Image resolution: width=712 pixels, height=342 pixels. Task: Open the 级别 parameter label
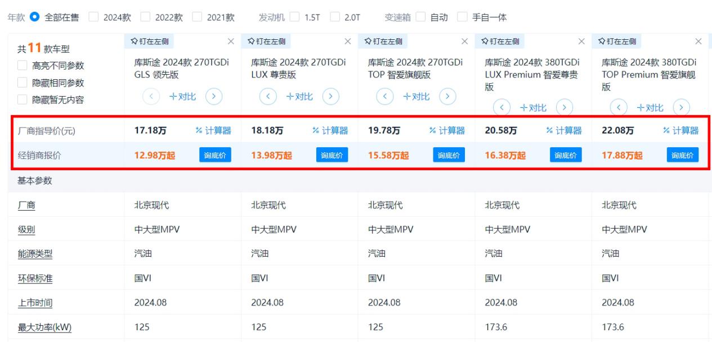pyautogui.click(x=26, y=229)
